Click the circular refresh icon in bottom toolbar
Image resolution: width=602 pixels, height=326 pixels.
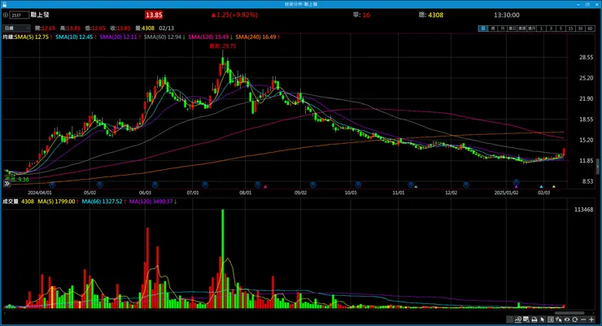pos(574,319)
